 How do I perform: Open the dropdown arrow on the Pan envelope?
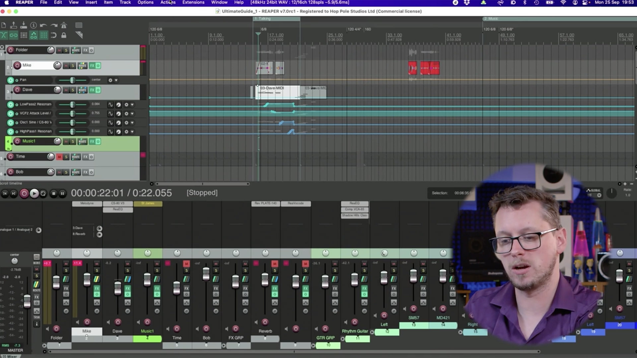(x=116, y=81)
